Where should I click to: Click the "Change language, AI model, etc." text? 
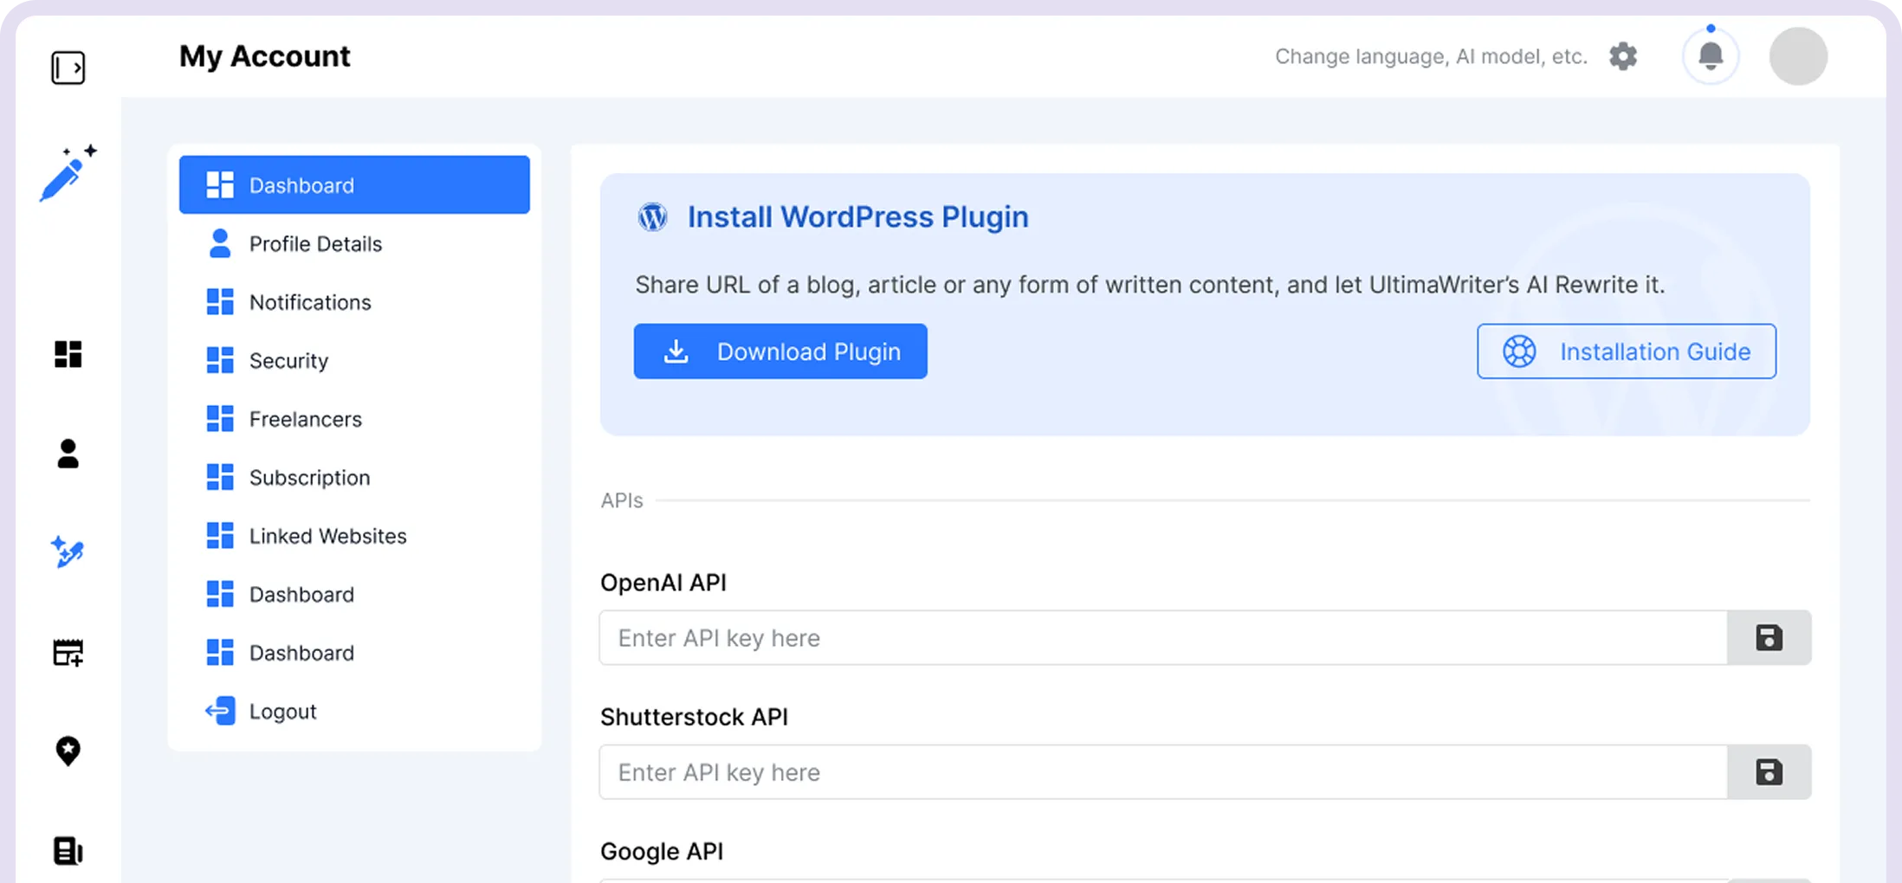(x=1431, y=56)
